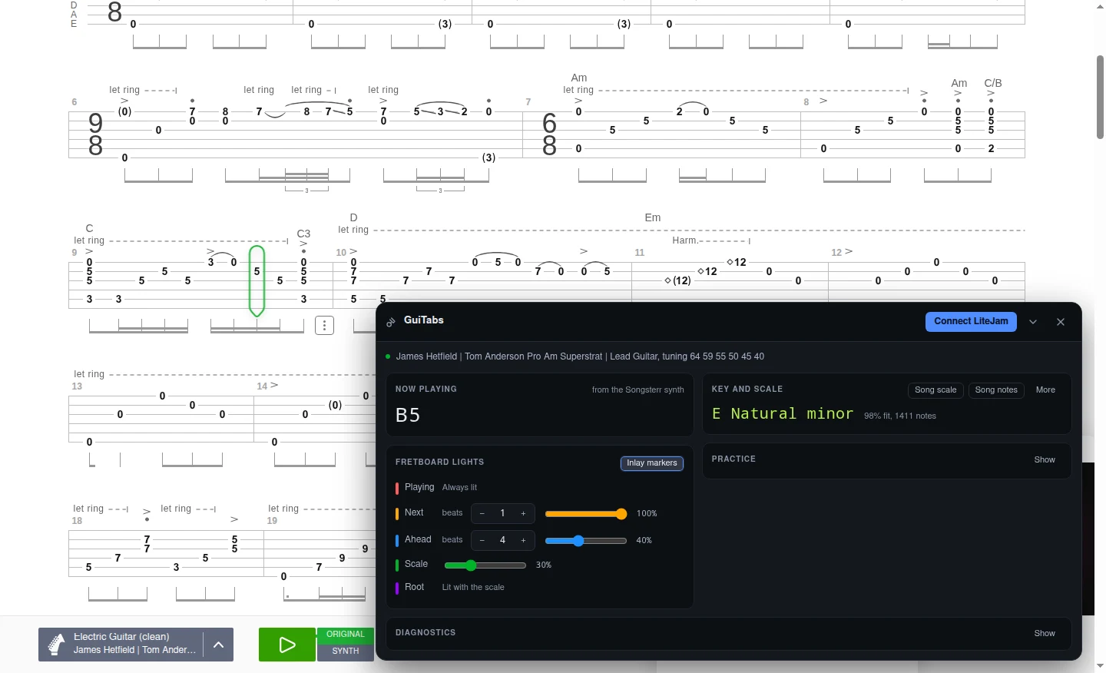Viewport: 1106px width, 673px height.
Task: Click the B5 now playing note
Action: tap(408, 416)
